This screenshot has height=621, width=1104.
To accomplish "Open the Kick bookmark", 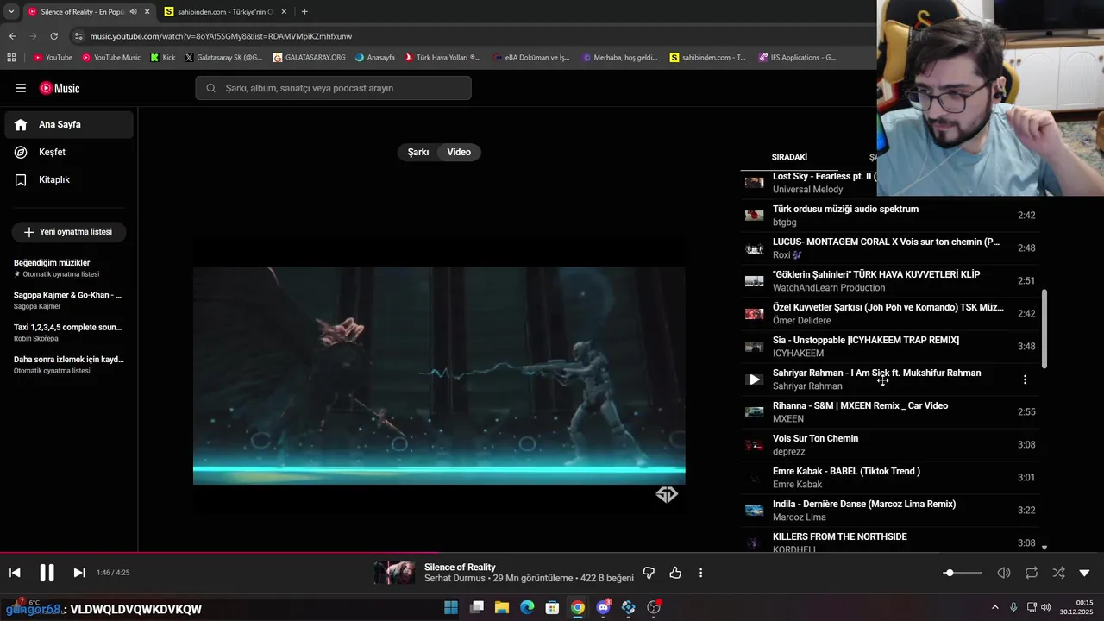I will [x=162, y=58].
